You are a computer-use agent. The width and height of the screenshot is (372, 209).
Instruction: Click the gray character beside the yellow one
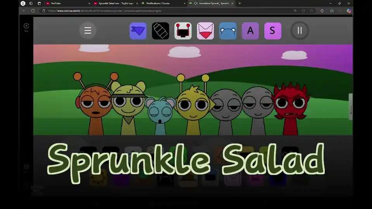(226, 111)
